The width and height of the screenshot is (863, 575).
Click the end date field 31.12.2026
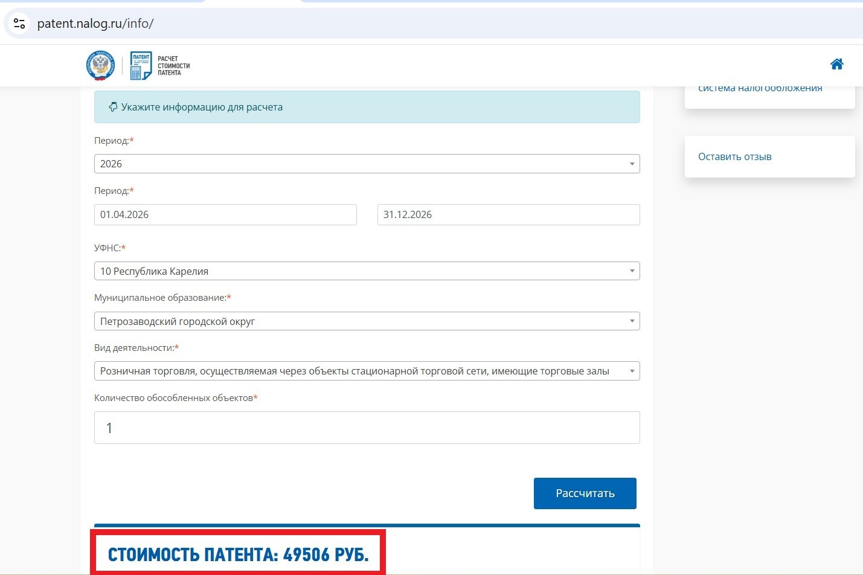(508, 215)
